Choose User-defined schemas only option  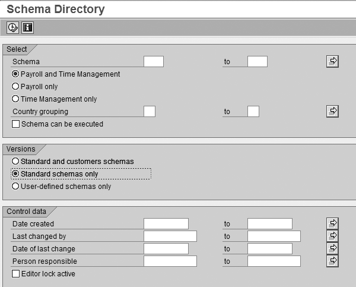15,187
